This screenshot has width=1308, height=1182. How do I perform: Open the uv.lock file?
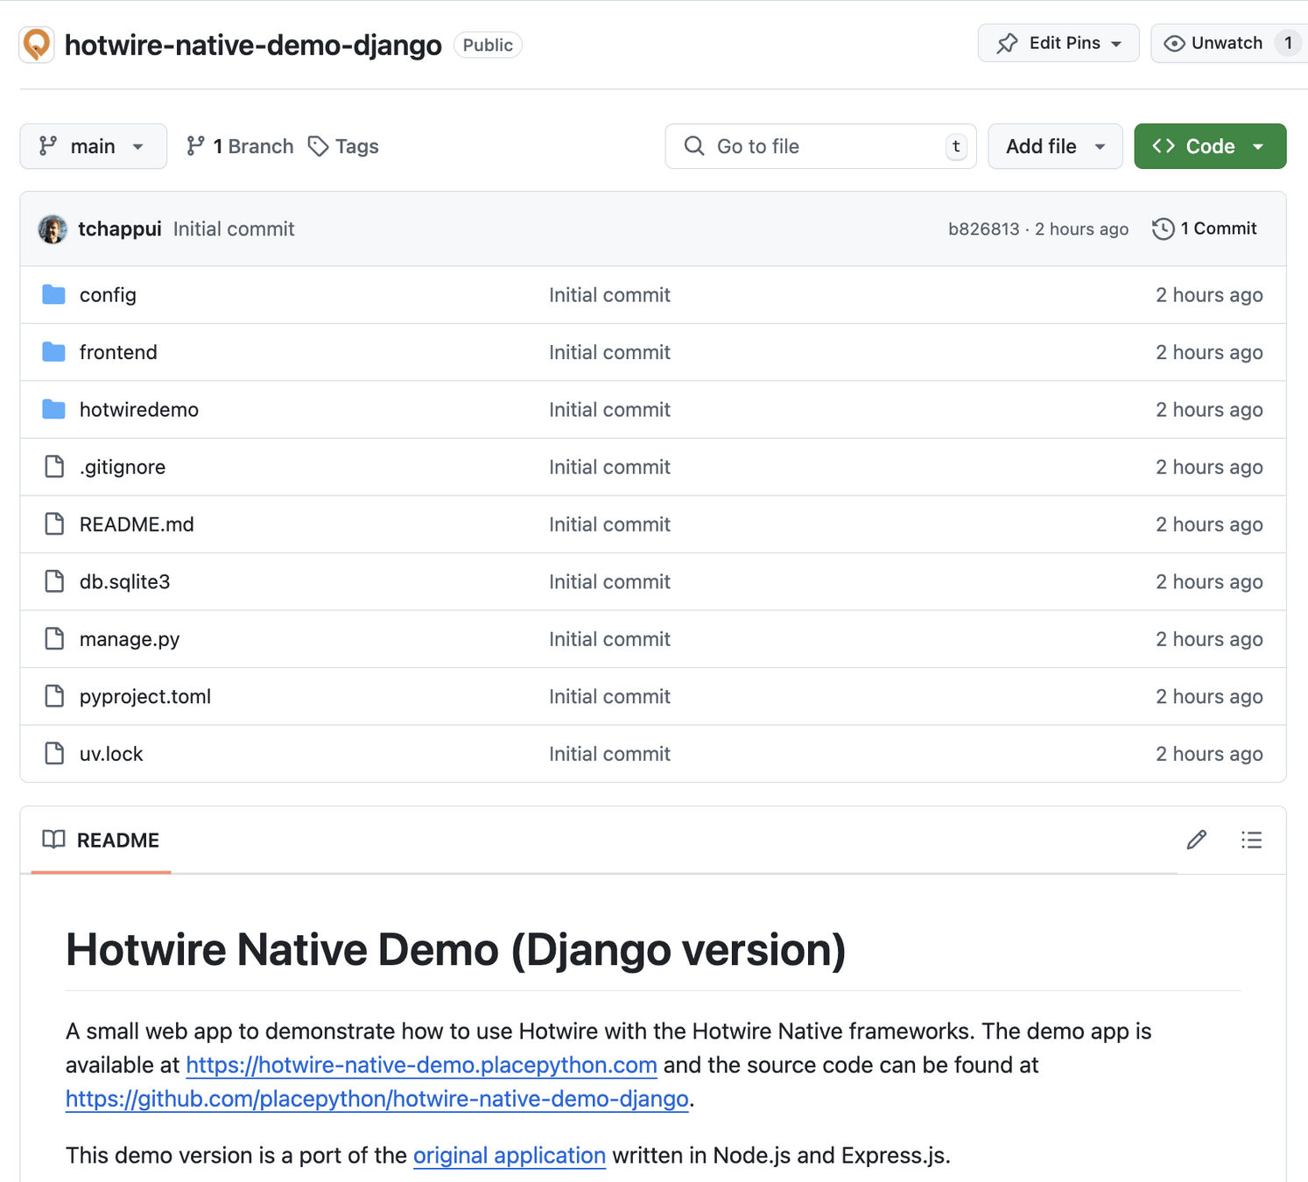tap(111, 754)
